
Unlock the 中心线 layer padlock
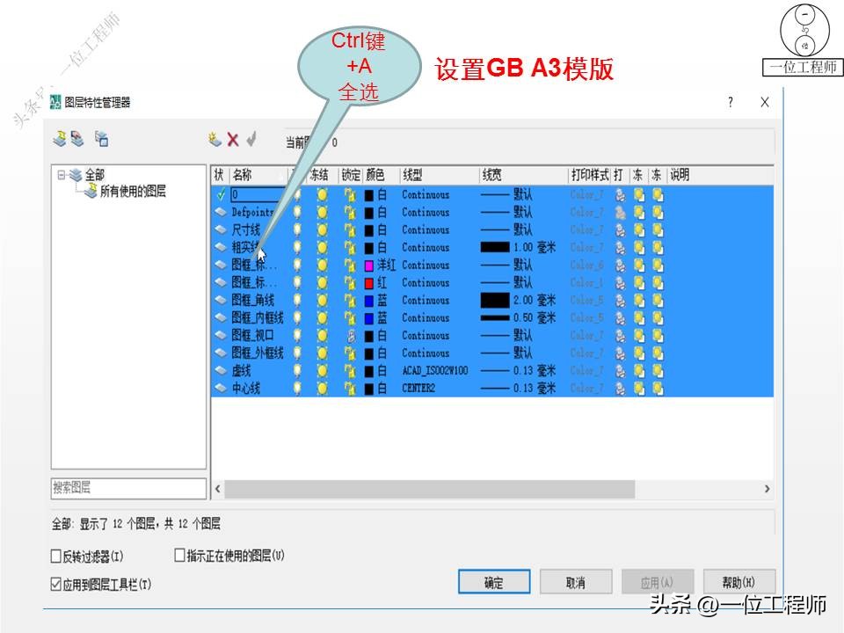tap(348, 388)
